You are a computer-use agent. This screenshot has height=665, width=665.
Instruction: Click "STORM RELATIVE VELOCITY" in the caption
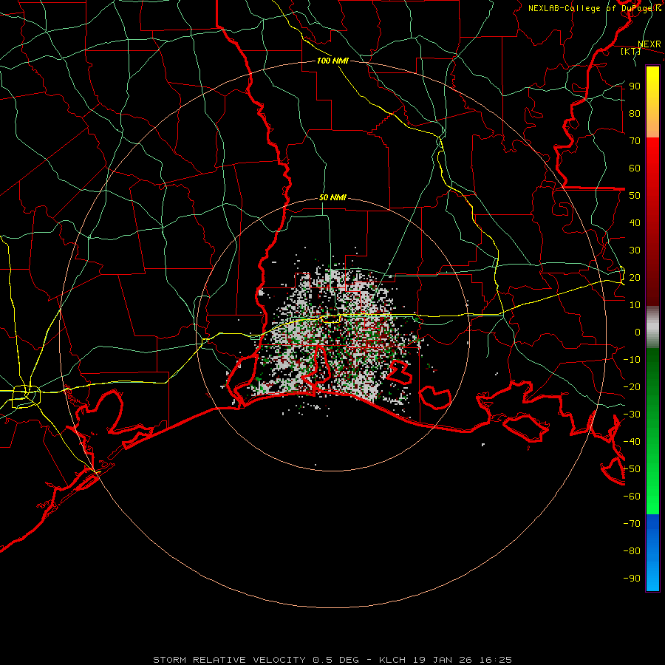(x=229, y=660)
